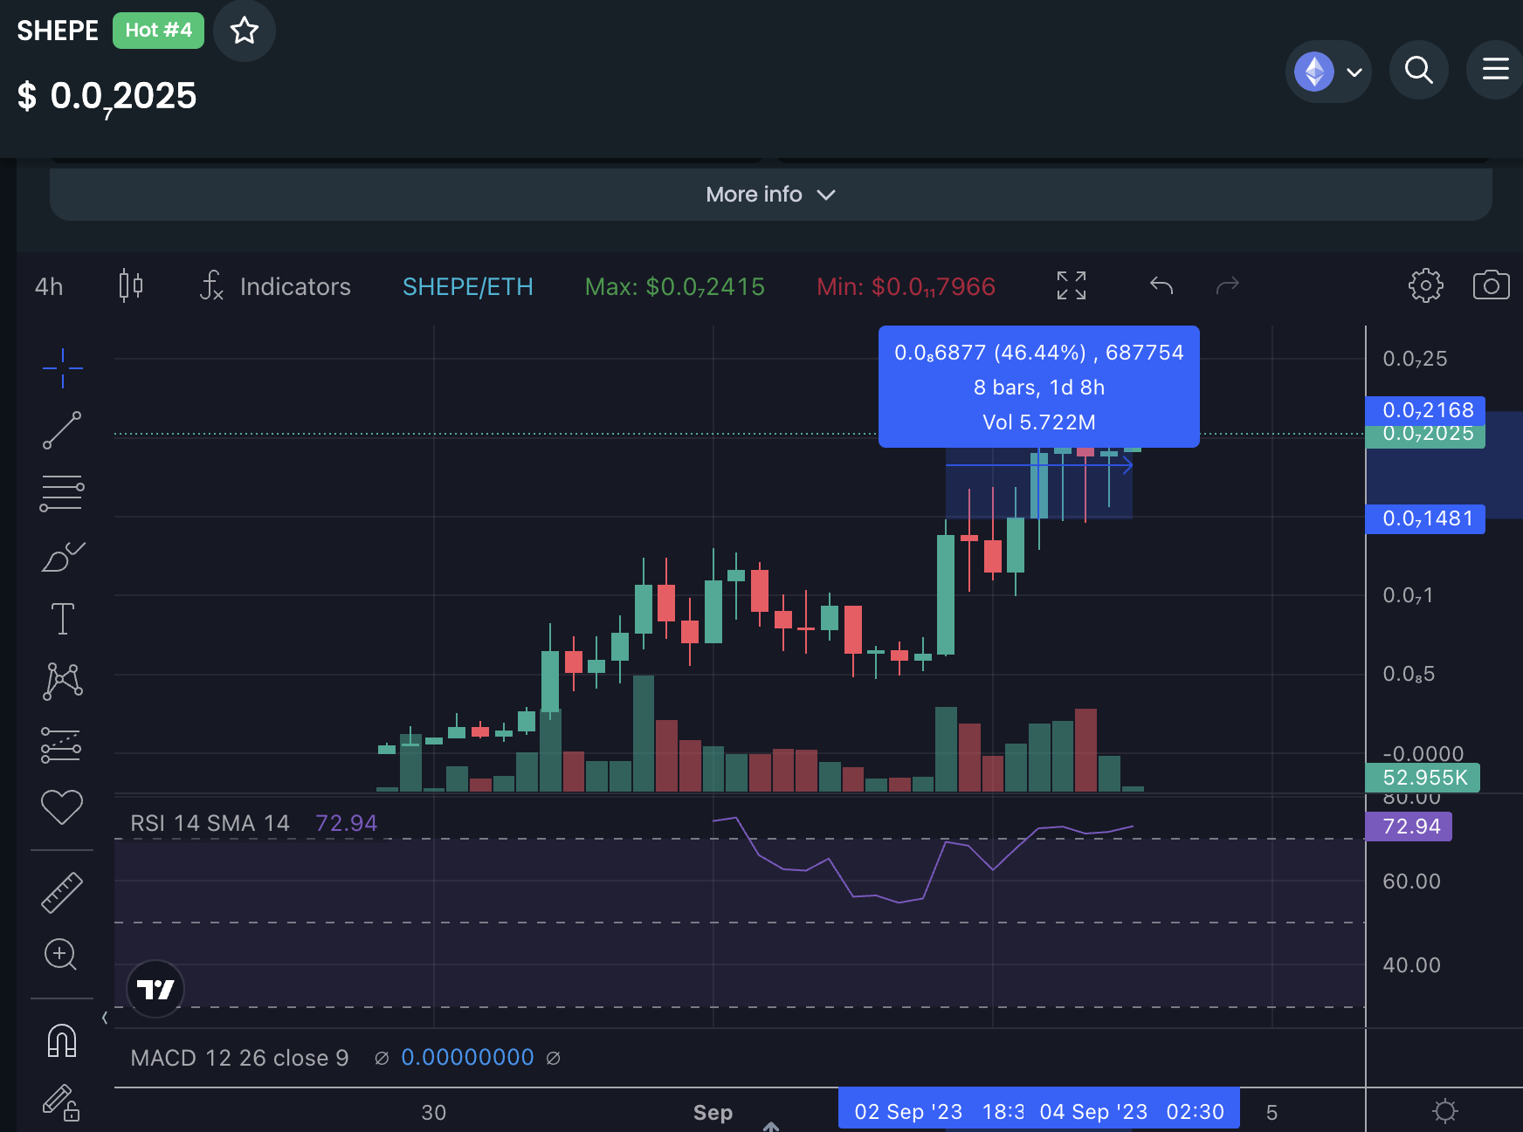Screen dimensions: 1523x1132
Task: Open time axis settings icon at bottom right
Action: [1445, 1111]
